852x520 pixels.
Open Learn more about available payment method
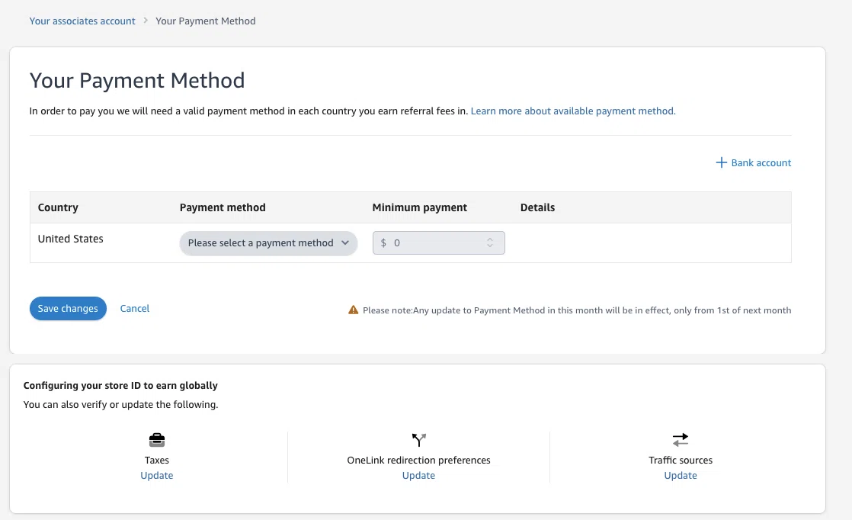(573, 111)
